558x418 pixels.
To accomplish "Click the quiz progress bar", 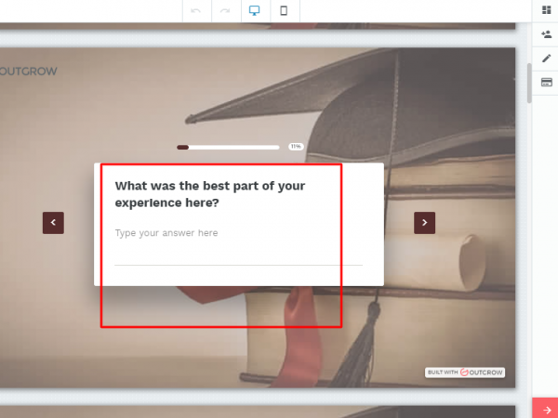I will click(228, 147).
